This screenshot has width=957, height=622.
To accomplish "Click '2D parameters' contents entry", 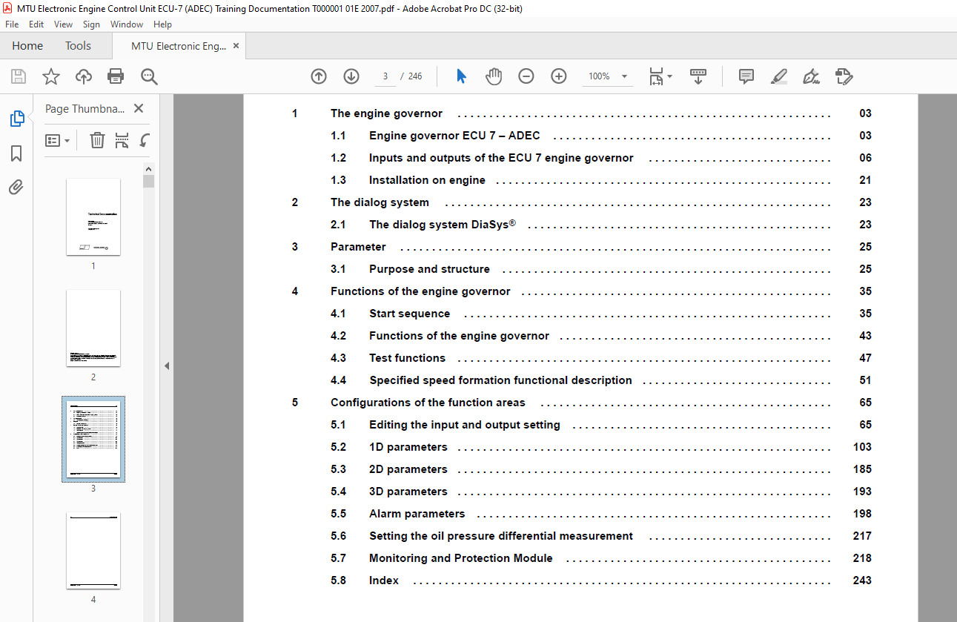I will [x=408, y=469].
